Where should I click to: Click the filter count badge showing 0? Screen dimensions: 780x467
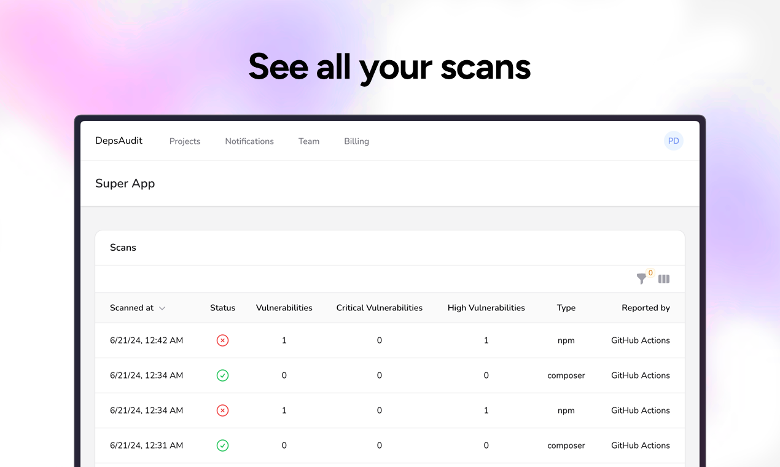pyautogui.click(x=650, y=273)
